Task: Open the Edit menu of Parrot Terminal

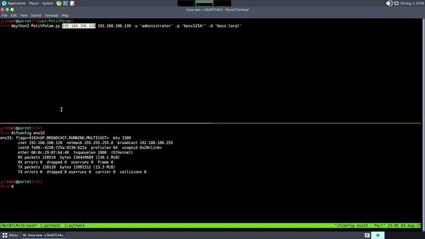Action: tap(13, 15)
